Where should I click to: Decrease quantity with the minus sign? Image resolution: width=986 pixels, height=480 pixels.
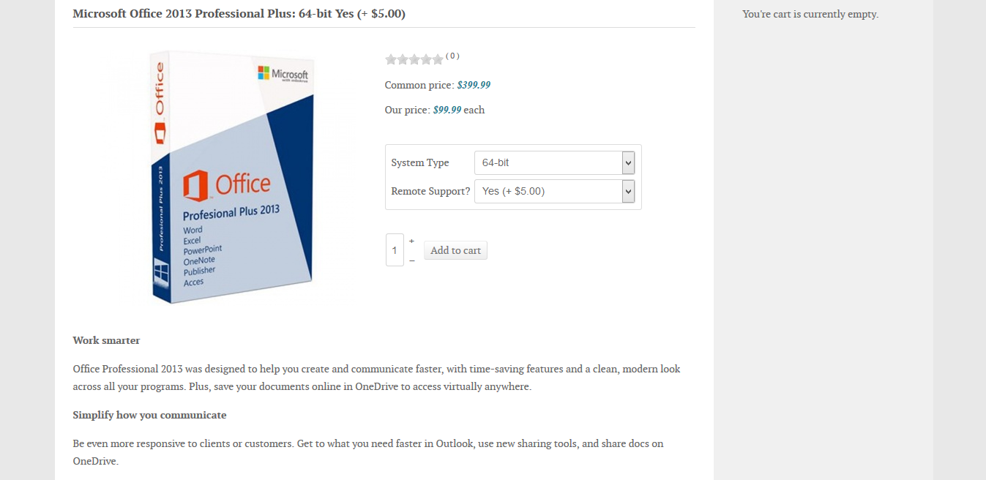coord(411,260)
